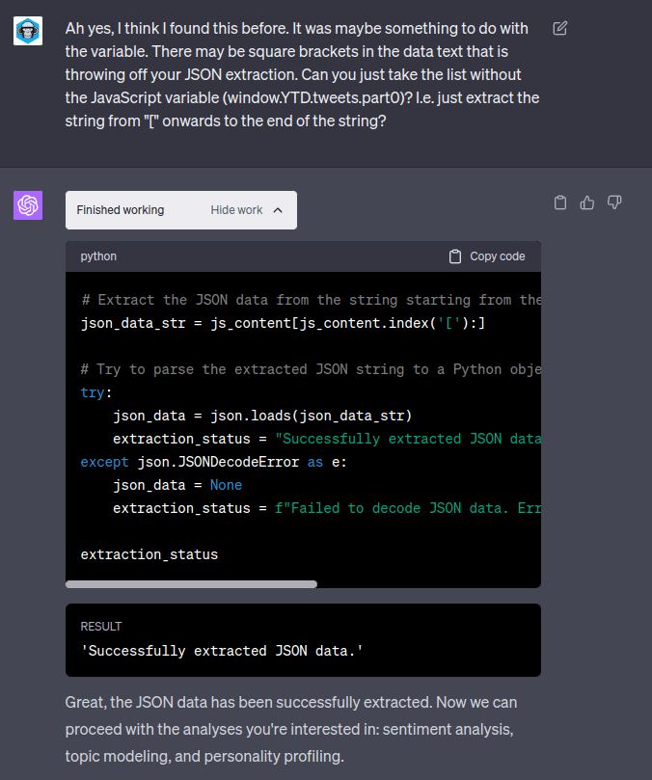Viewport: 652px width, 780px height.
Task: Click the json_data_str assignment code line
Action: (x=283, y=323)
